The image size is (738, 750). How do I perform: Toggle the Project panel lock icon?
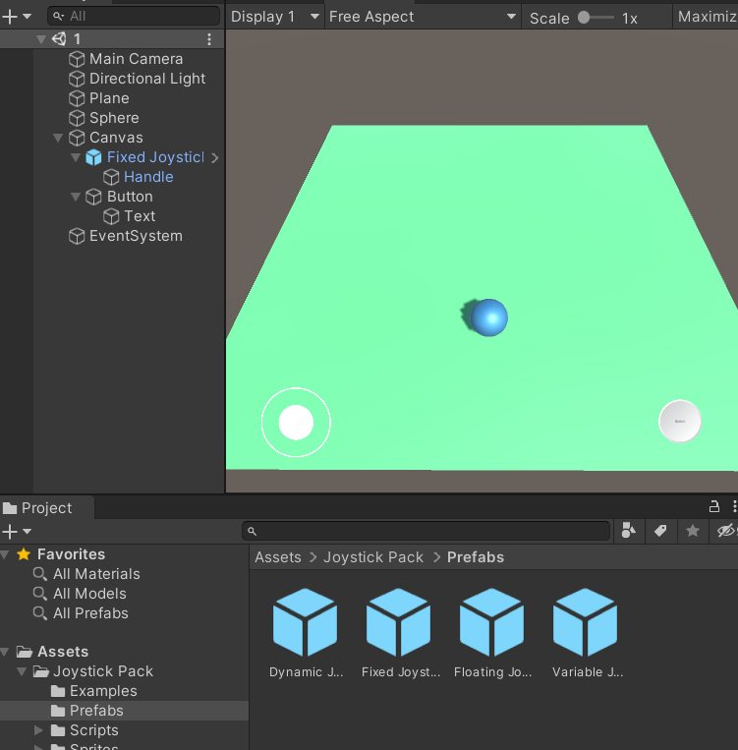point(714,506)
